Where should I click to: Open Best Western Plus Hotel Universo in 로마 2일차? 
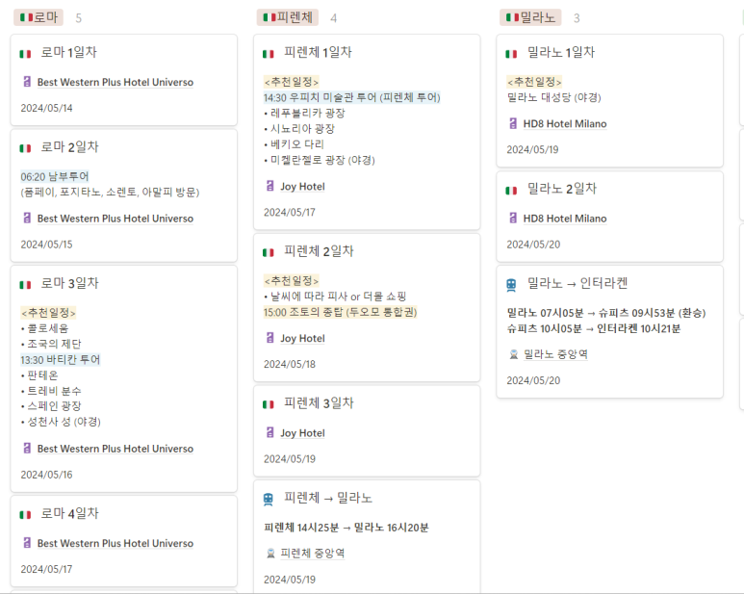point(115,219)
